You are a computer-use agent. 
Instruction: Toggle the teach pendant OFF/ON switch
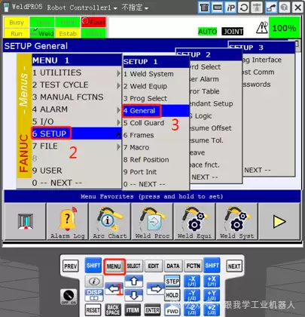pos(69,297)
